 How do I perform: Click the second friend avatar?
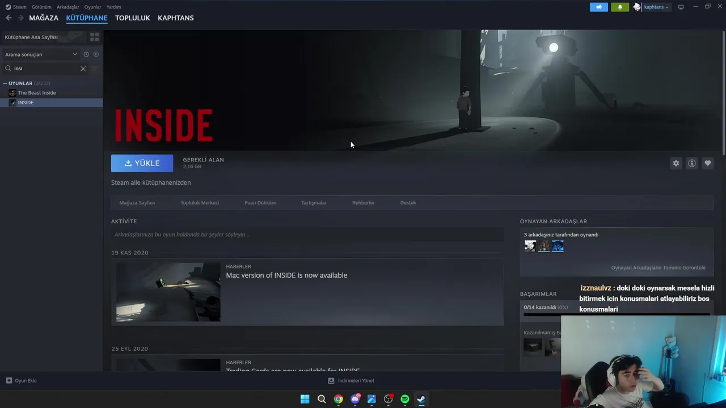click(x=544, y=246)
